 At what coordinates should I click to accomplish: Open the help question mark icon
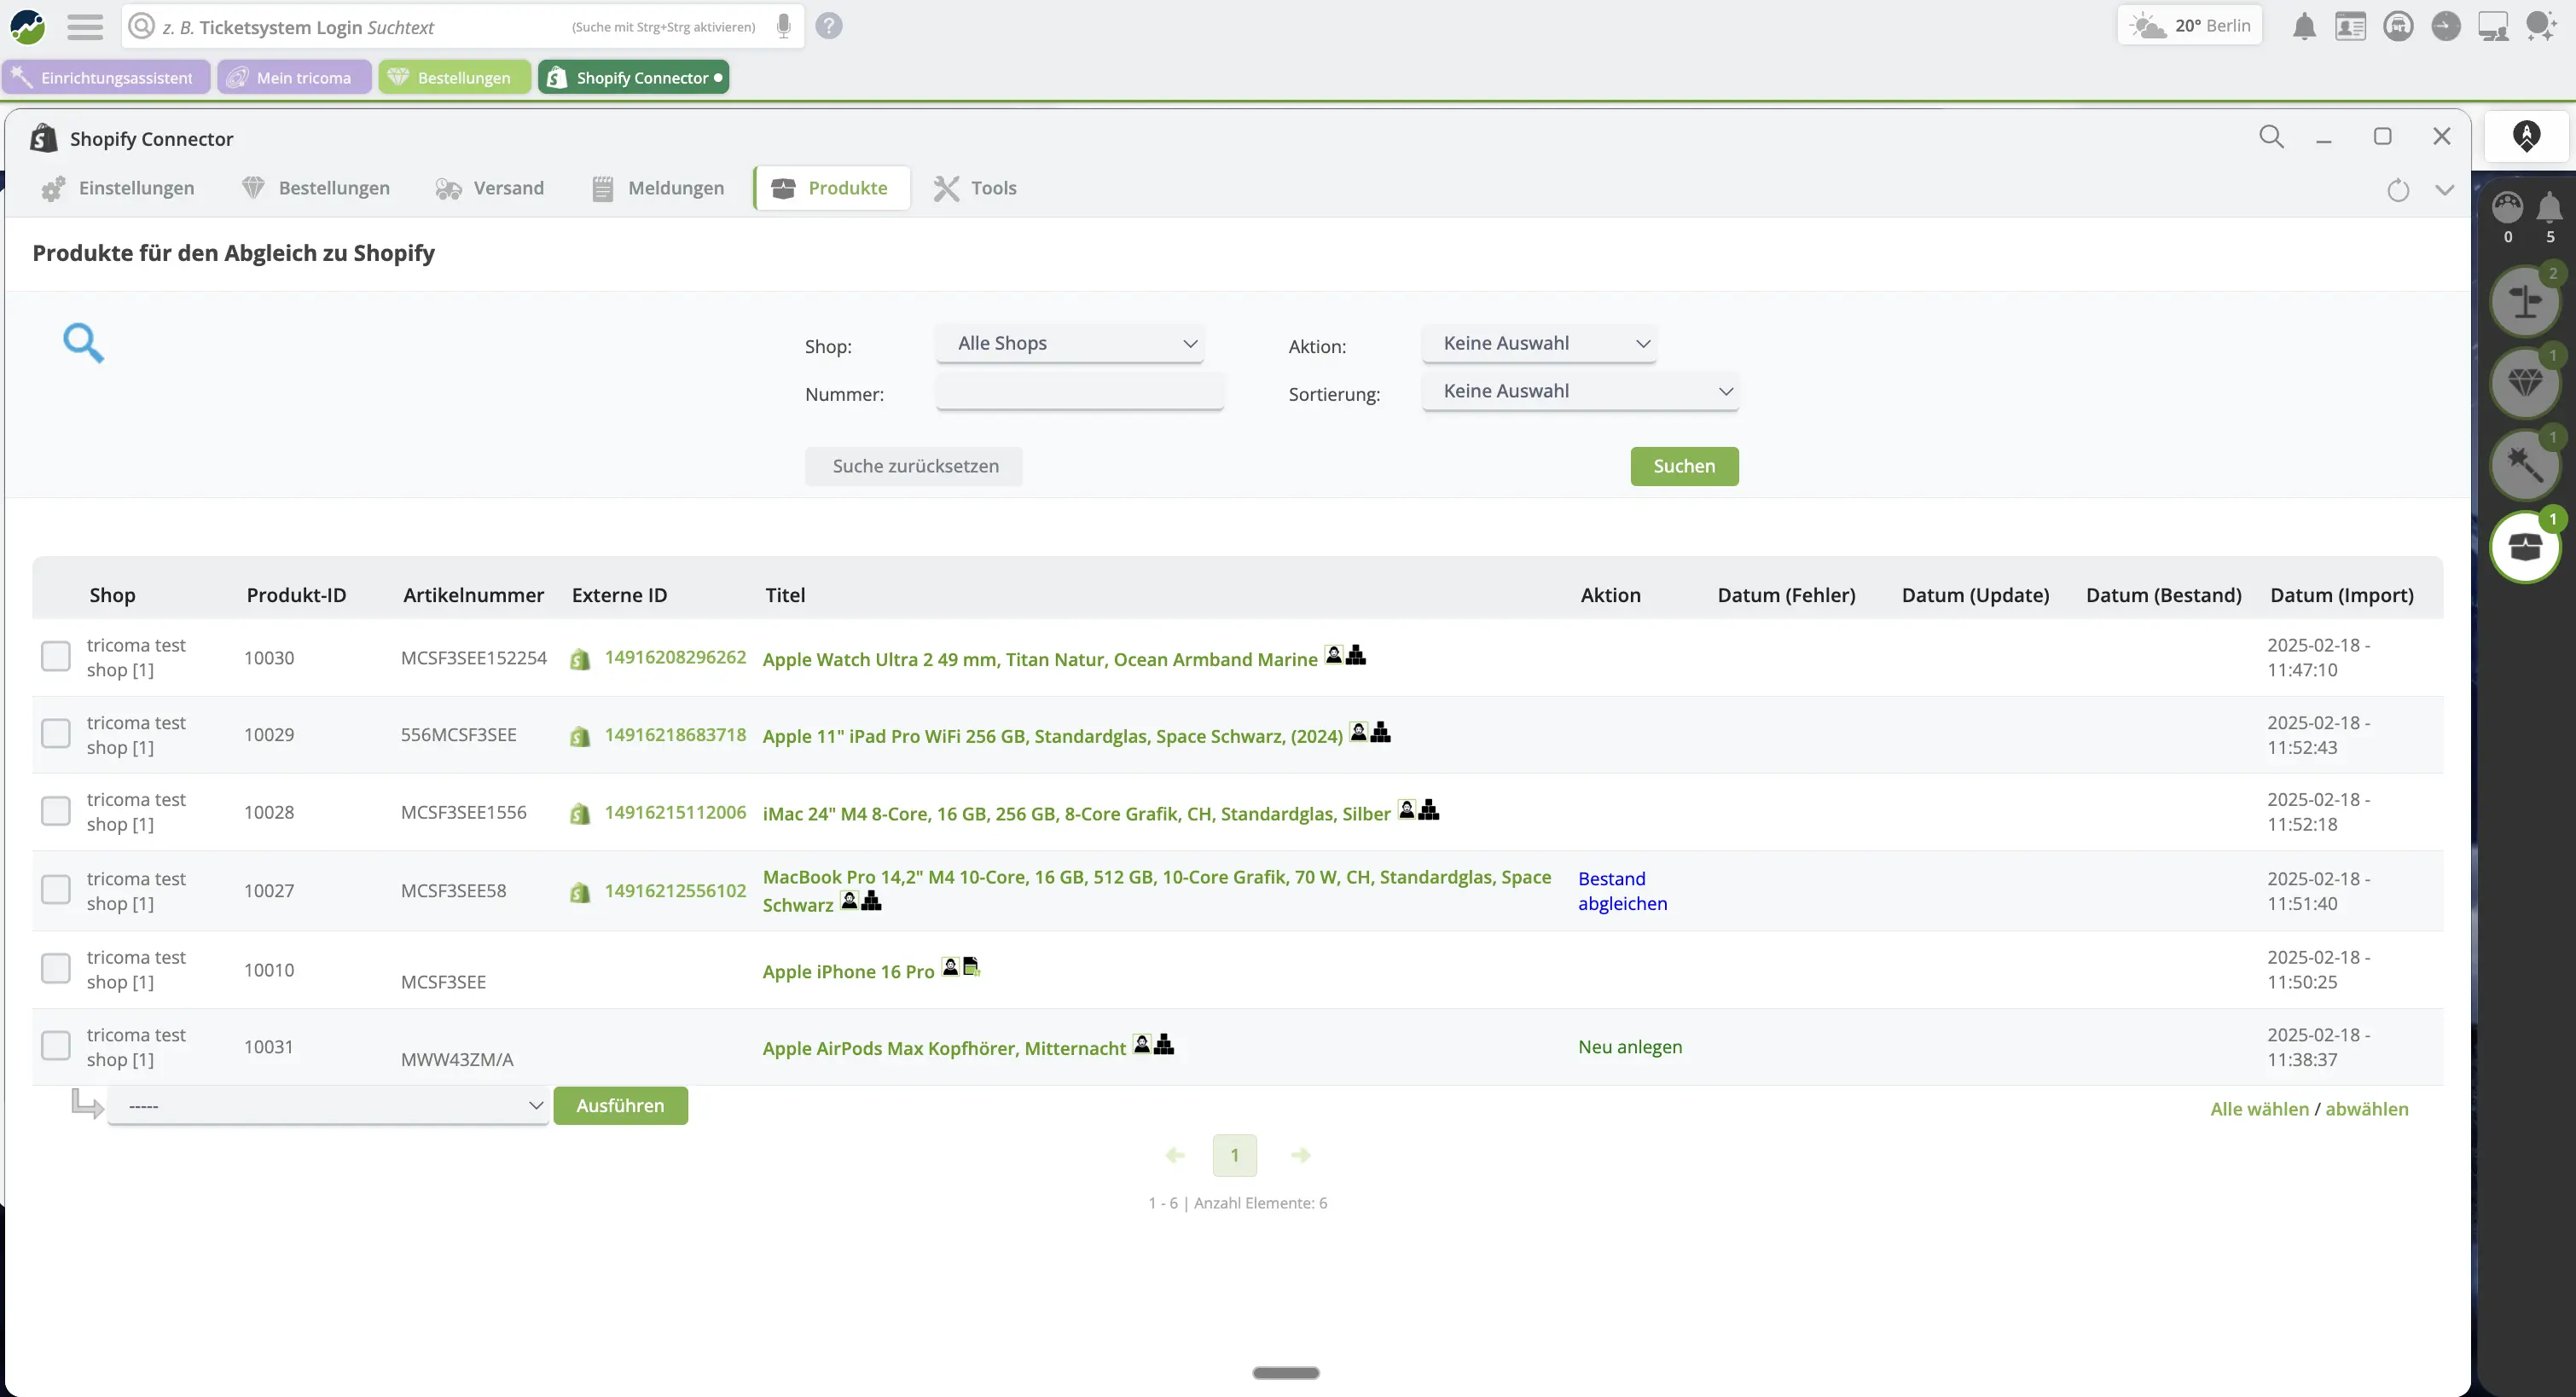[829, 26]
